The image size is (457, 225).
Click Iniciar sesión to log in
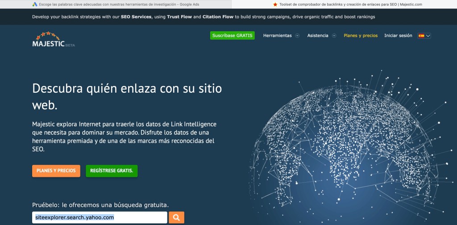point(398,36)
